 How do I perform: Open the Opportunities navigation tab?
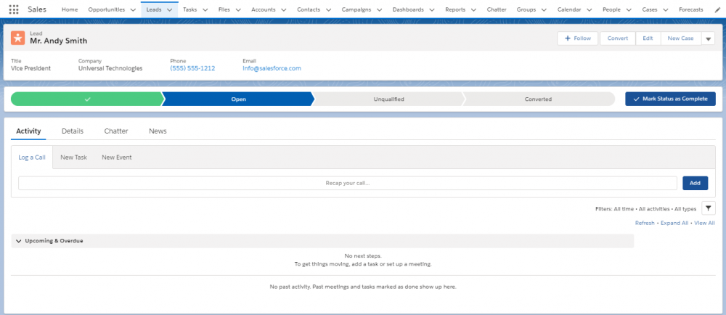pyautogui.click(x=106, y=9)
